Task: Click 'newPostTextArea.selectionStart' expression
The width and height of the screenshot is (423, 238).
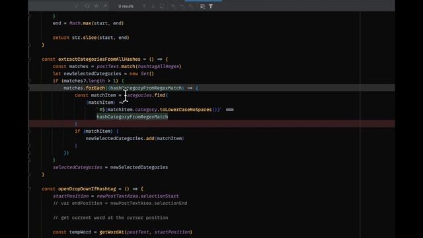Action: coord(137,196)
